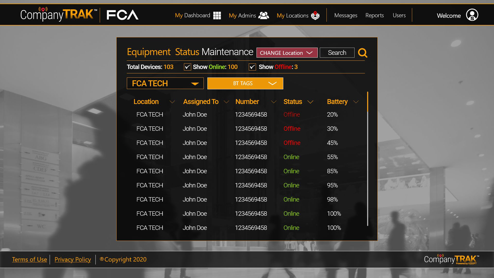Select the Offline status in 45% battery row
This screenshot has height=278, width=494.
point(292,143)
